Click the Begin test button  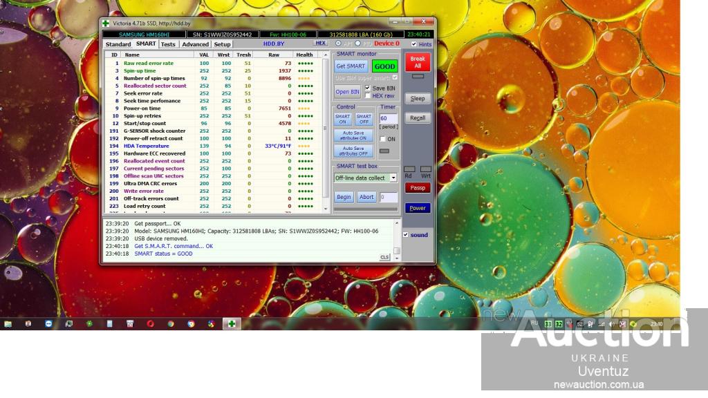tap(344, 197)
